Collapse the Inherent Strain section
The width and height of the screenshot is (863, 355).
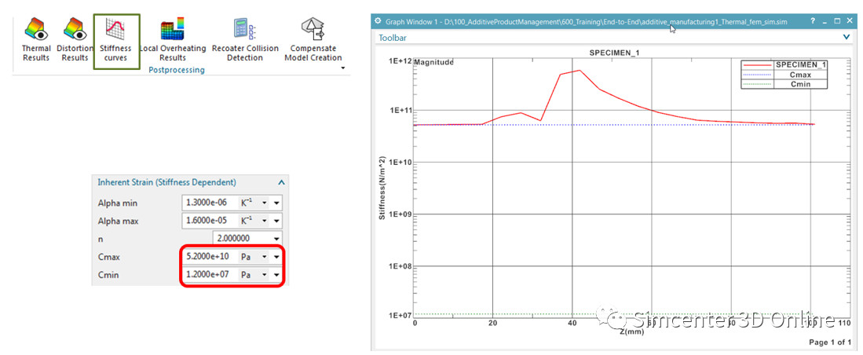(281, 182)
